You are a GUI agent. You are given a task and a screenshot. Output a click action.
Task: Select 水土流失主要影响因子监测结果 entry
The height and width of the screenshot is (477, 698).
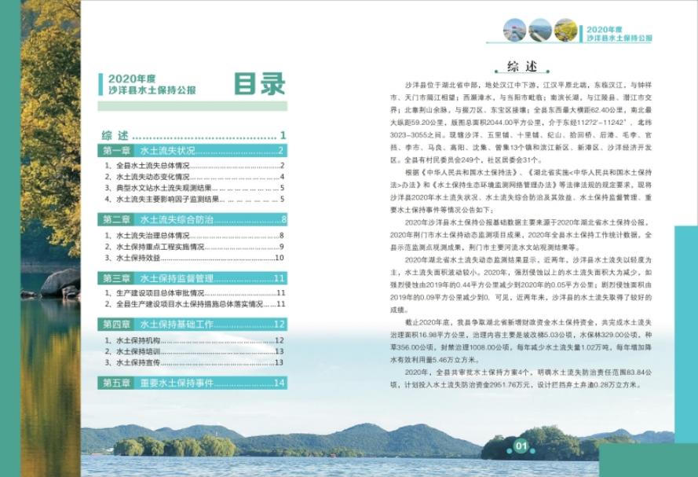coord(195,199)
